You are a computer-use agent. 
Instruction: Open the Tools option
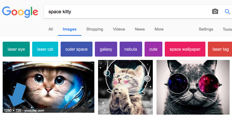pos(227,29)
